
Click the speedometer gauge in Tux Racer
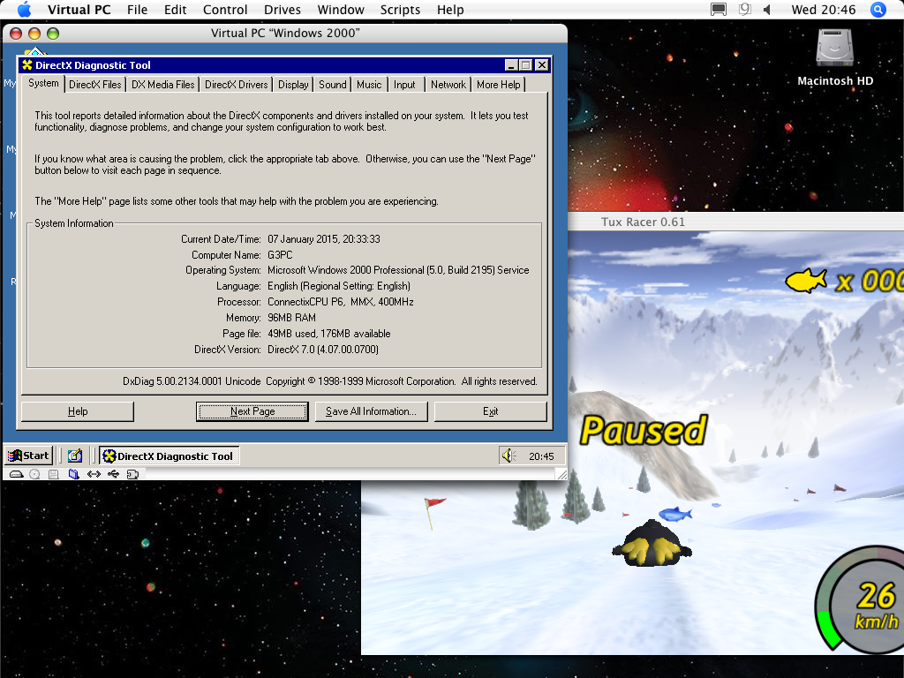tap(861, 601)
